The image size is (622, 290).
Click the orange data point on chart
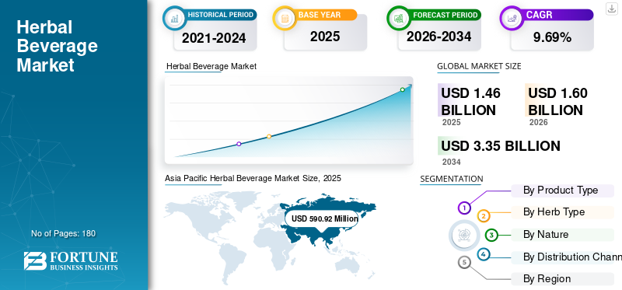point(269,137)
